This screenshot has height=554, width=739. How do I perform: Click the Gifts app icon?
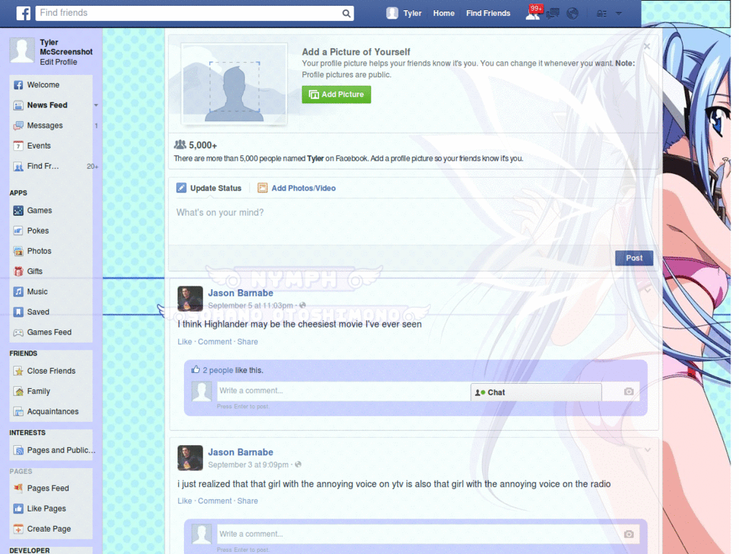[18, 271]
